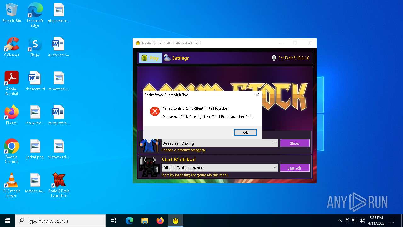This screenshot has width=403, height=227.
Task: Click the dark knight character icon
Action: (150, 167)
